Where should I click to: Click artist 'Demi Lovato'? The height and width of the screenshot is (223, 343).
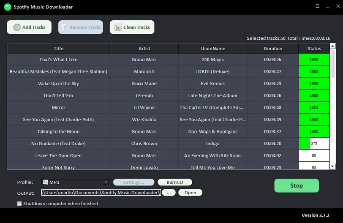click(144, 168)
